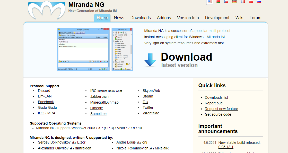Select the Belarusian flag language icon
This screenshot has width=288, height=153.
point(218,2)
